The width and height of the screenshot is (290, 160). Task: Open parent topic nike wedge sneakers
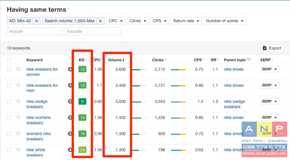[234, 104]
